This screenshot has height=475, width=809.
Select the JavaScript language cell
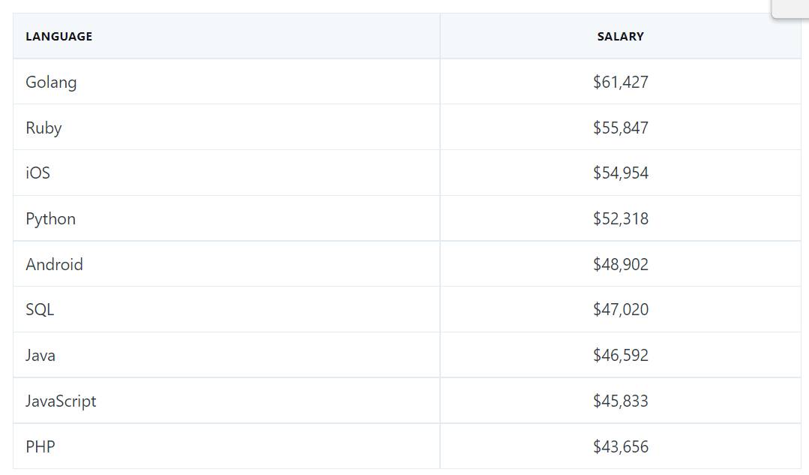pos(226,401)
